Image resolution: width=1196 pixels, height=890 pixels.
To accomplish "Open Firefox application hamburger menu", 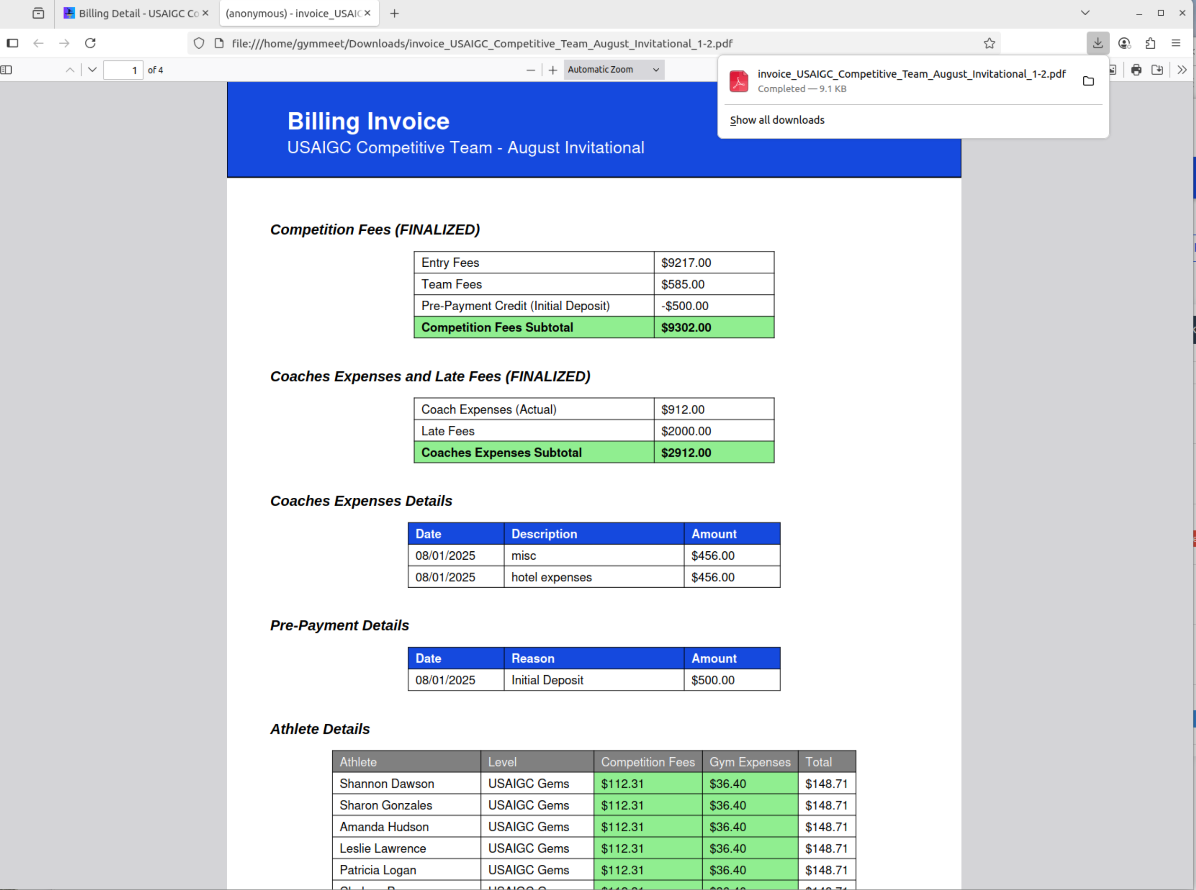I will (x=1176, y=43).
